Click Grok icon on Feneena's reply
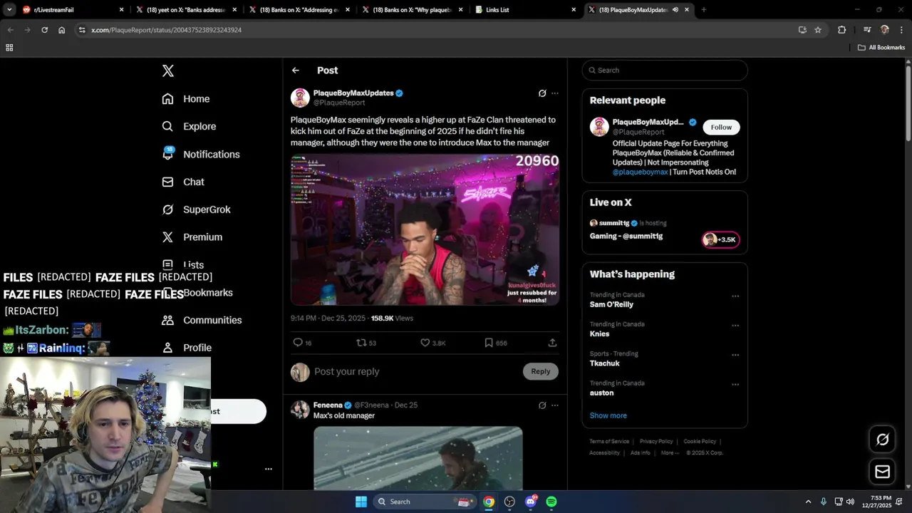This screenshot has width=912, height=513. (542, 405)
